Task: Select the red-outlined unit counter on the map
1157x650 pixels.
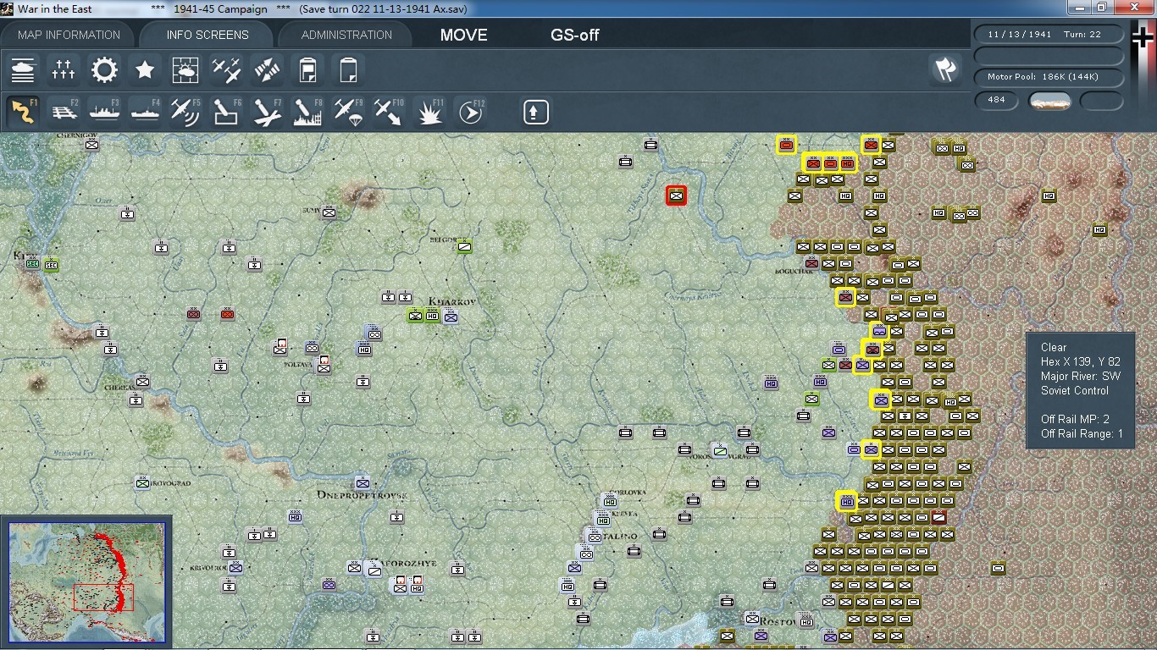Action: [676, 196]
